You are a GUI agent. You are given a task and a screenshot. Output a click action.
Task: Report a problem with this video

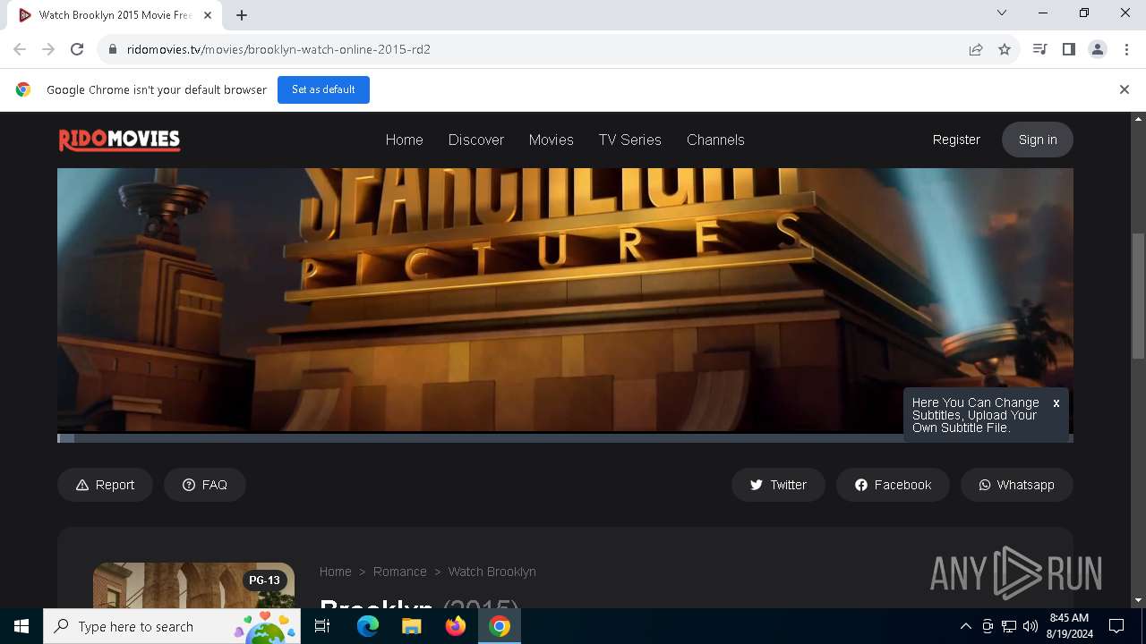click(105, 485)
